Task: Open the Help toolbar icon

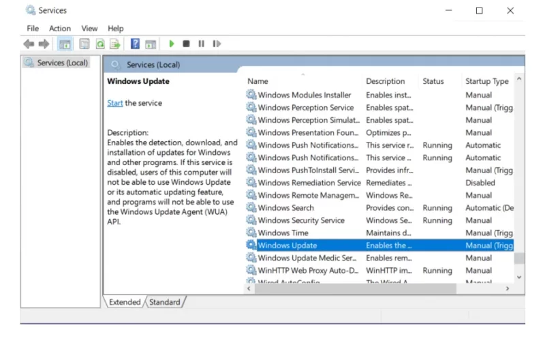Action: click(x=135, y=44)
